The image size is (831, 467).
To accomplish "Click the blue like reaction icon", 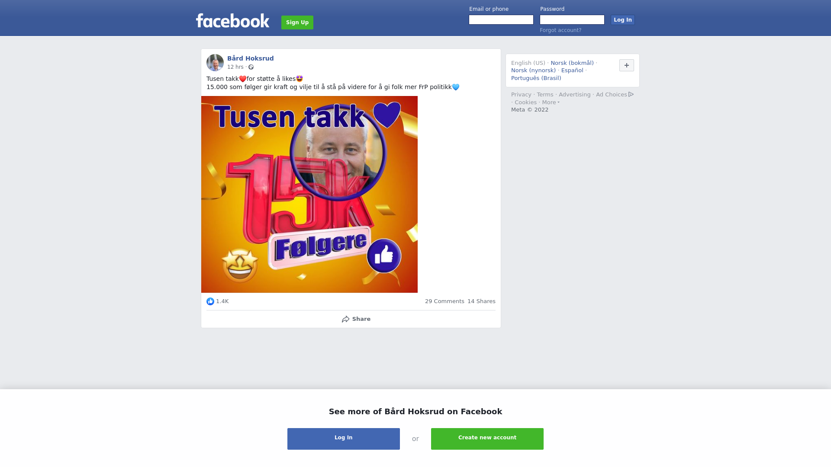I will (x=210, y=301).
